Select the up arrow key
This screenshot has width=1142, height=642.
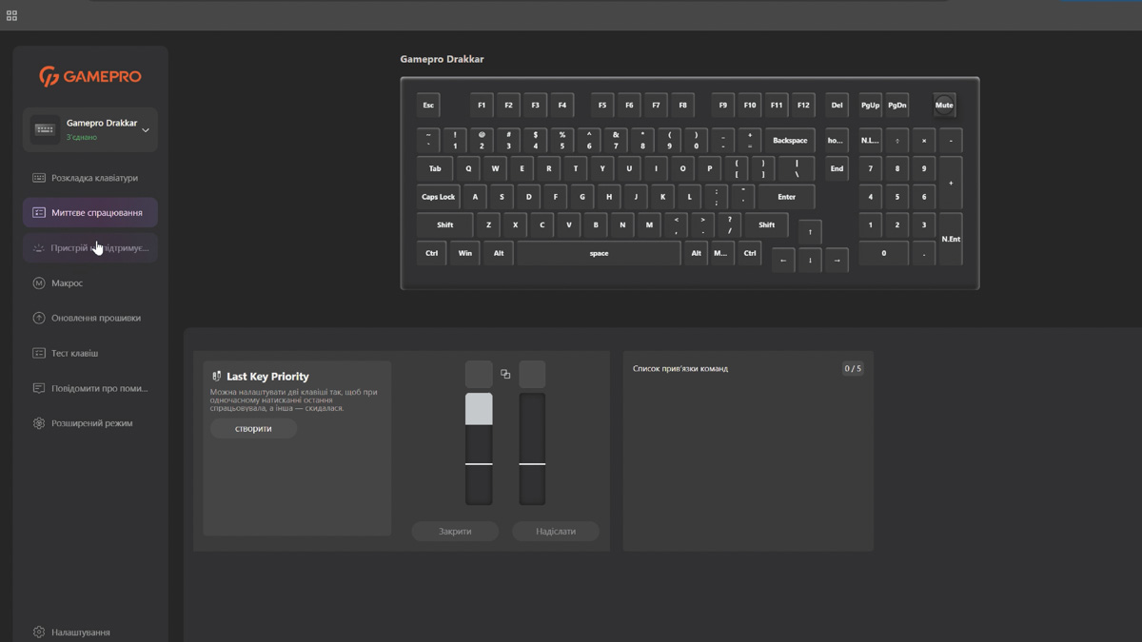point(810,232)
